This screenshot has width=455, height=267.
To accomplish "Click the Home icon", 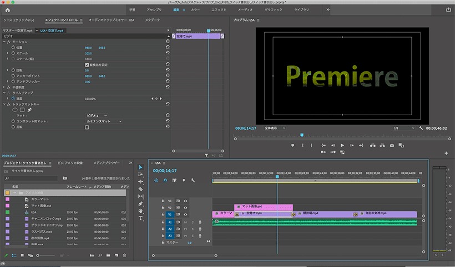I will coord(8,10).
